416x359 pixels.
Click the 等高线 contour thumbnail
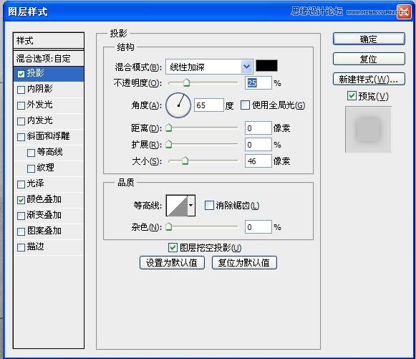tap(177, 205)
